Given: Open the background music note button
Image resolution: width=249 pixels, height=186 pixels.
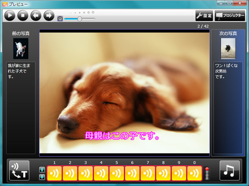Looking at the screenshot, I should pos(230,170).
